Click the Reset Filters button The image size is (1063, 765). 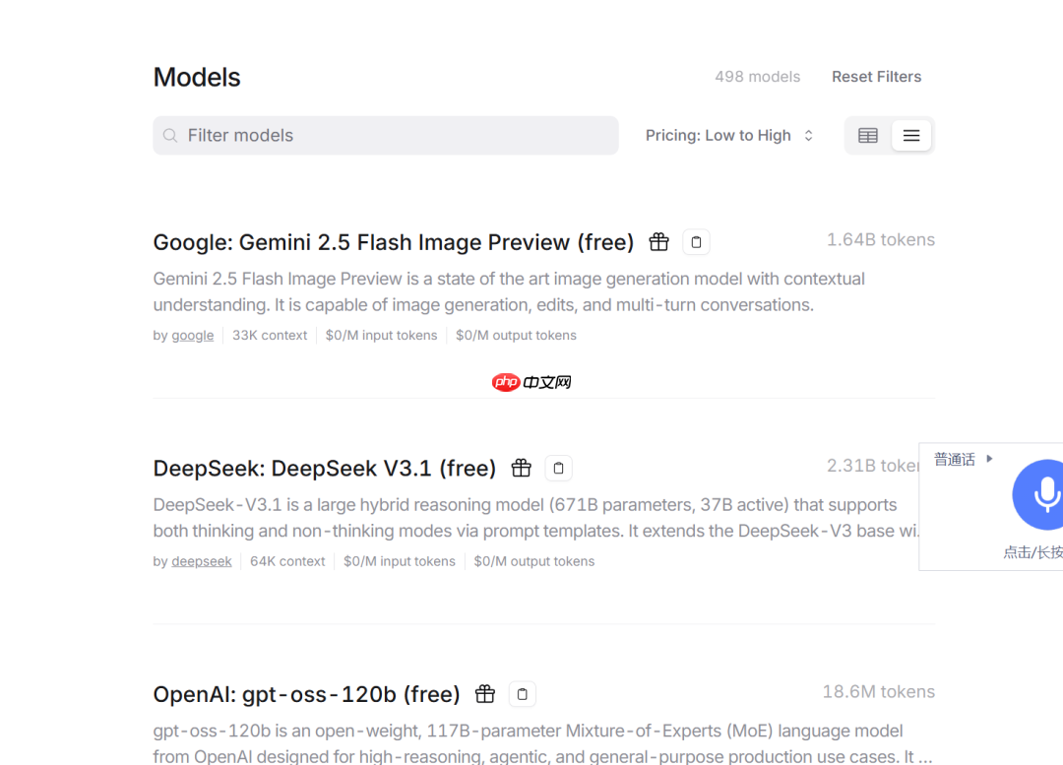click(x=876, y=76)
